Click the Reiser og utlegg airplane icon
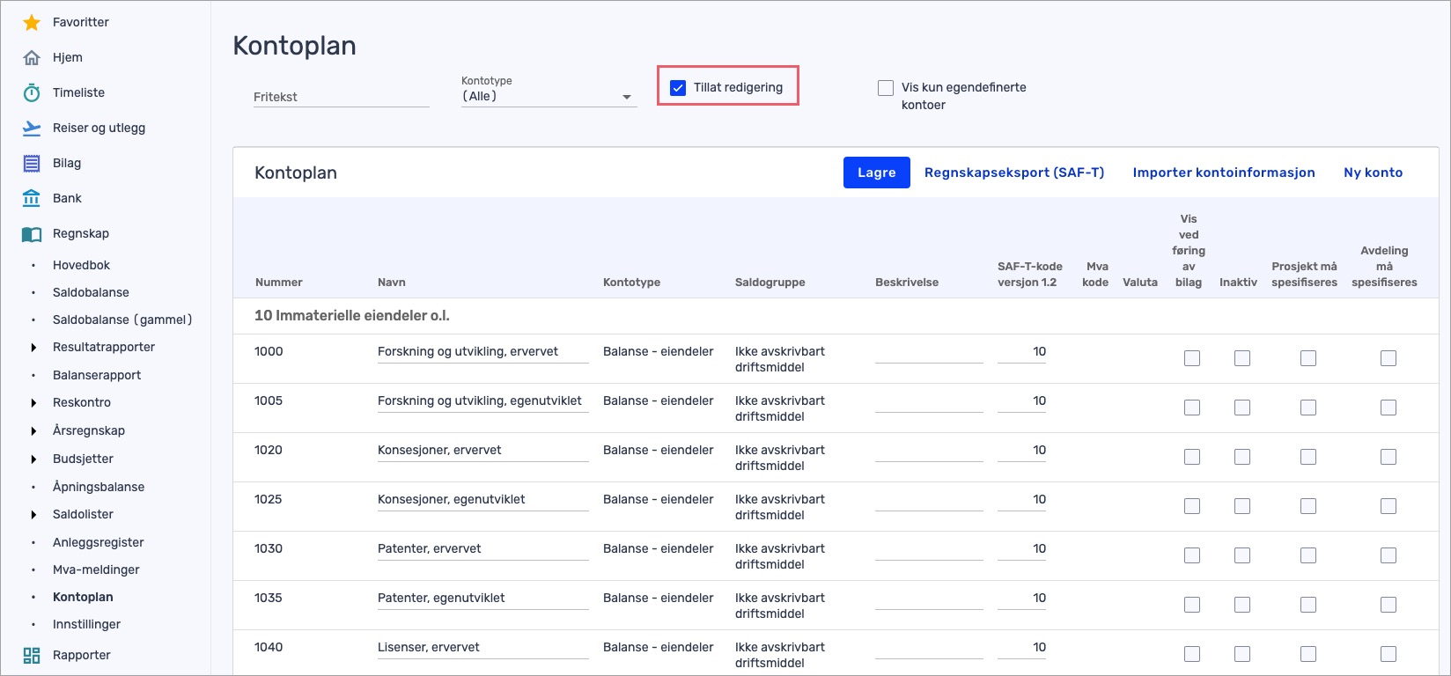 point(32,128)
